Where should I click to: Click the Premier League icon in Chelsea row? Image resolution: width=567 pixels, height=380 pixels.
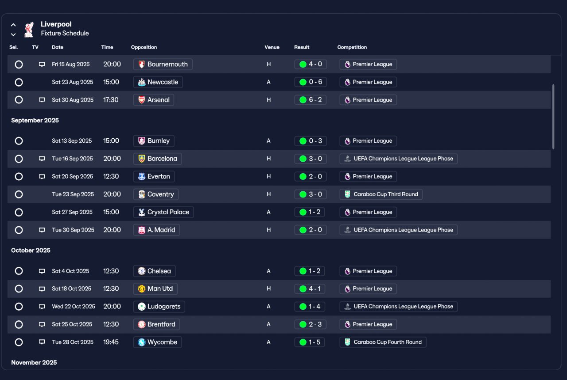(x=348, y=271)
